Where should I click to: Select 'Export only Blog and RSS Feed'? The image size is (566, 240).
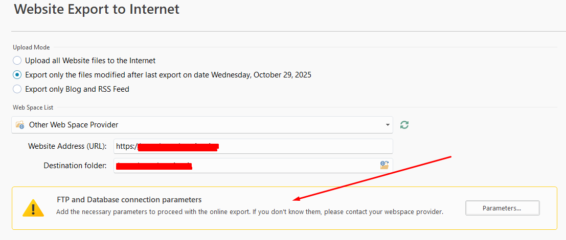pyautogui.click(x=17, y=89)
